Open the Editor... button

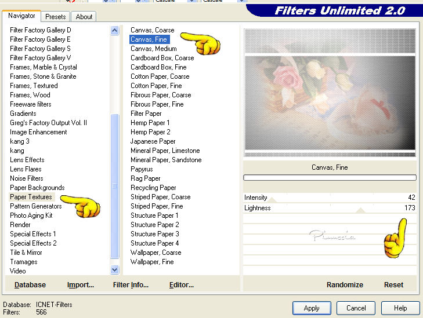181,284
